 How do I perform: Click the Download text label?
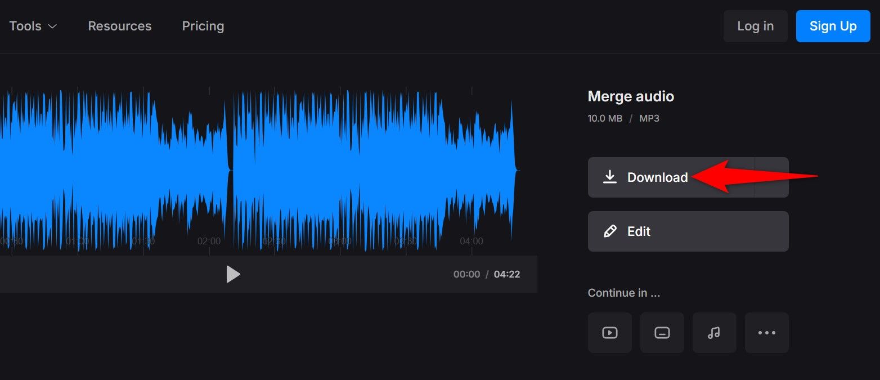click(657, 177)
